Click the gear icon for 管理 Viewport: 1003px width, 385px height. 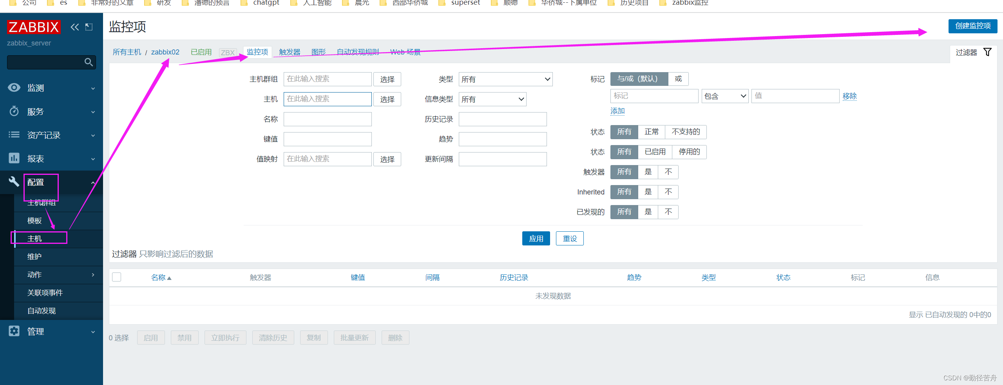14,331
